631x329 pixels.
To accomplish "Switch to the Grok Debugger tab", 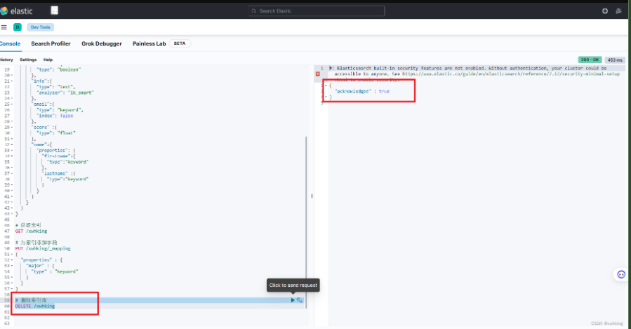I will click(x=102, y=43).
